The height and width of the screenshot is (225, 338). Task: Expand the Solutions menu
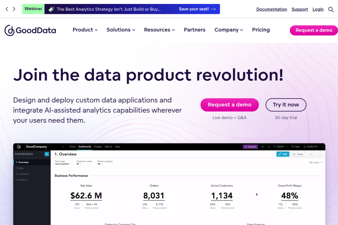(121, 30)
